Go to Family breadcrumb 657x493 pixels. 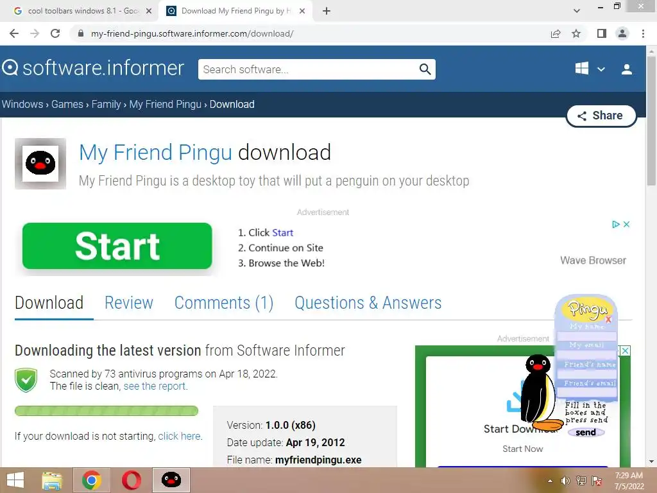[106, 104]
